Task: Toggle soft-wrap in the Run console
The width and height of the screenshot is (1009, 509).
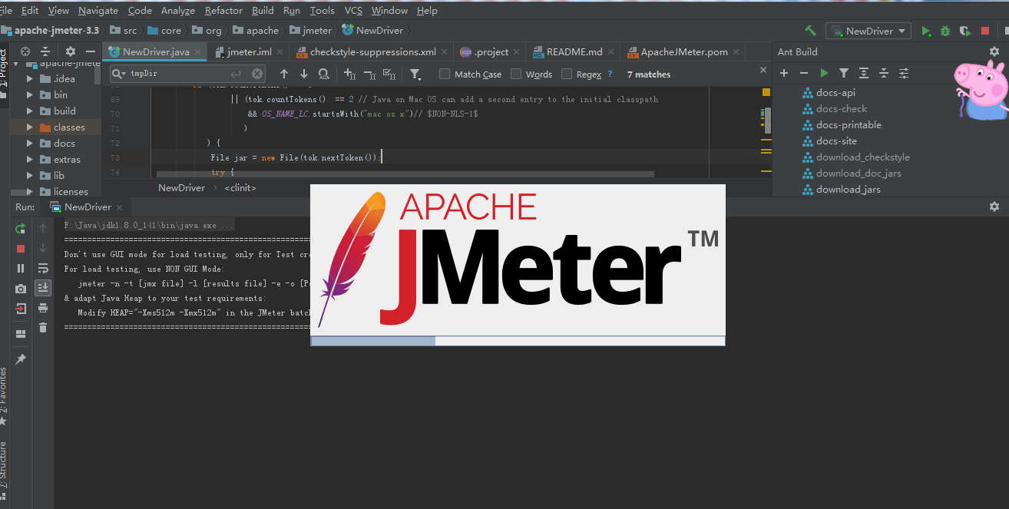Action: (43, 268)
